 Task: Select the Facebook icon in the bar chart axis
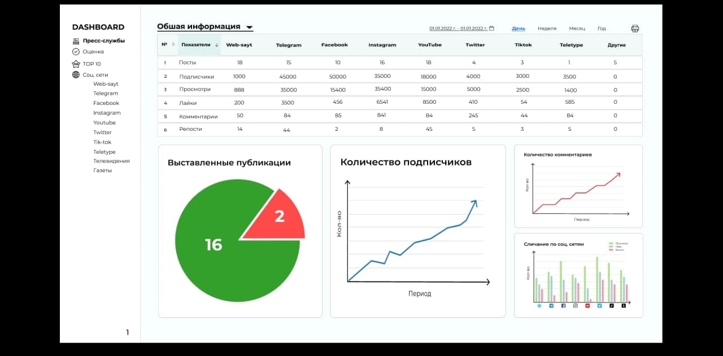[x=563, y=305]
